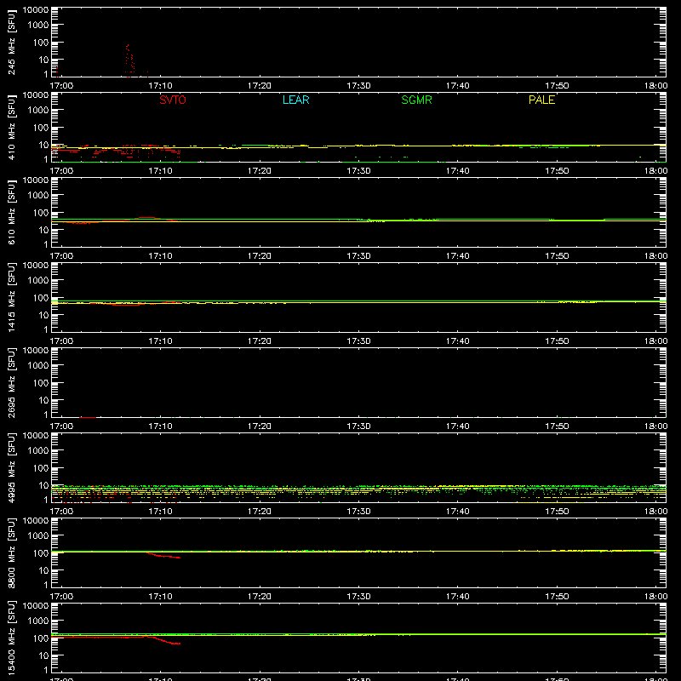Click 17:10 time label under 2695 MHz panel
This screenshot has height=681, width=681.
[x=160, y=426]
